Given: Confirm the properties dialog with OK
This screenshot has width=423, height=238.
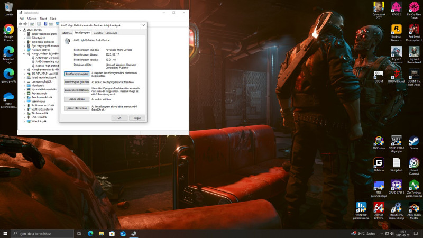Looking at the screenshot, I should click(119, 118).
